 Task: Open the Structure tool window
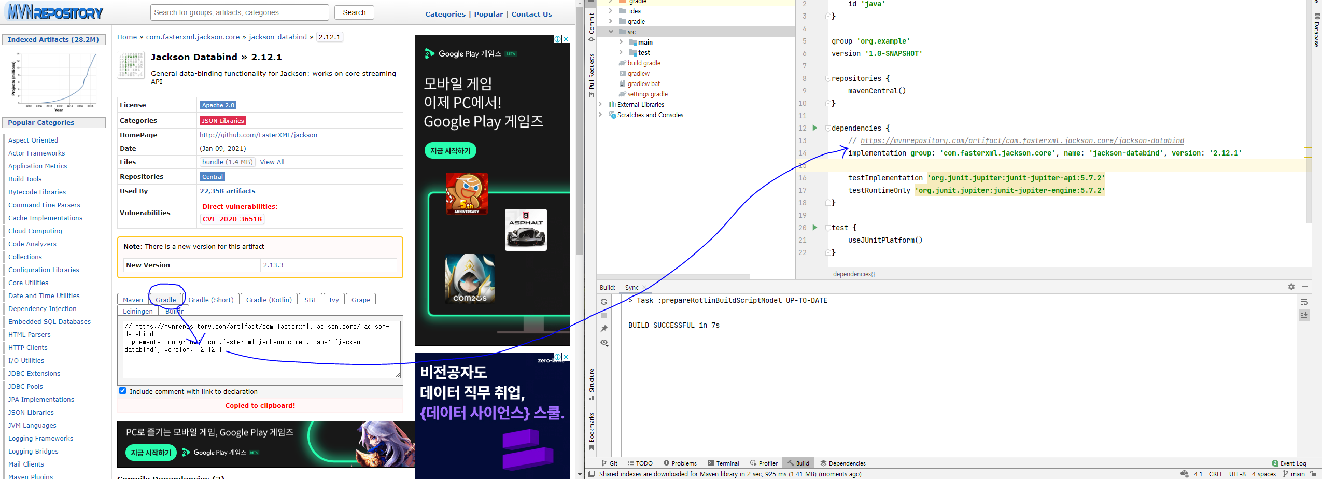tap(591, 385)
